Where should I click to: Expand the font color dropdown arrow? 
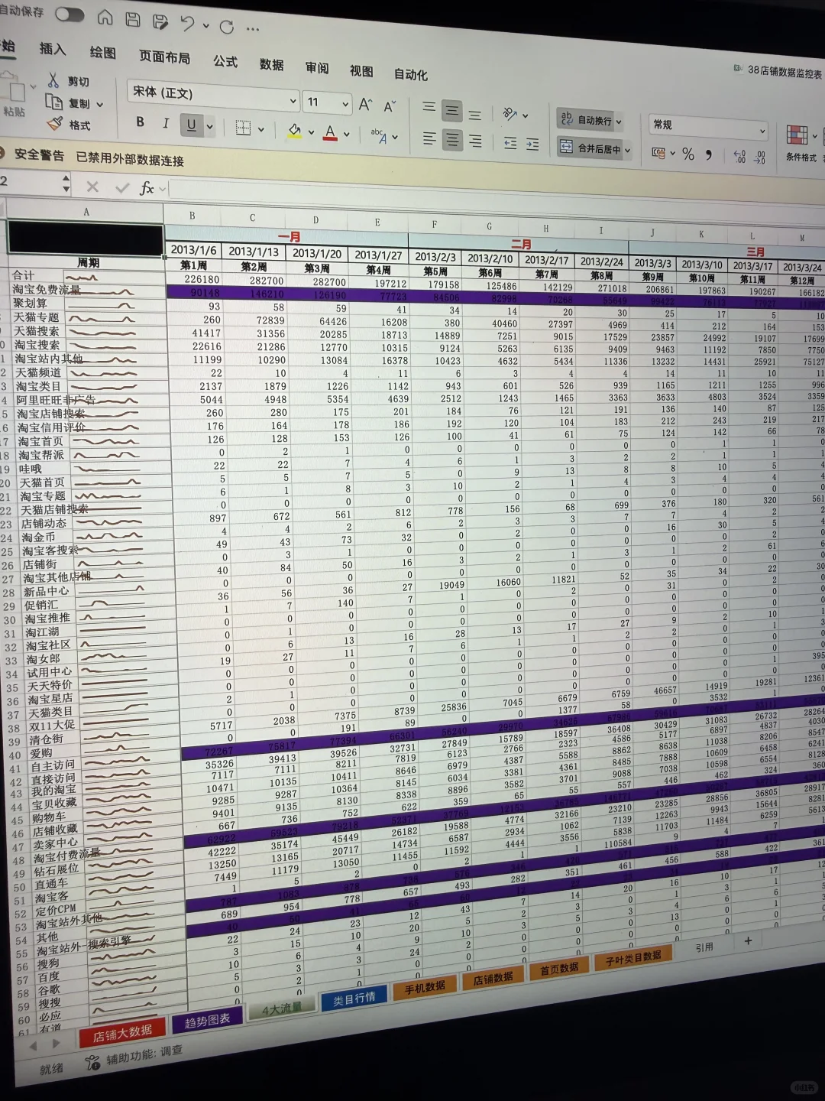pos(347,135)
